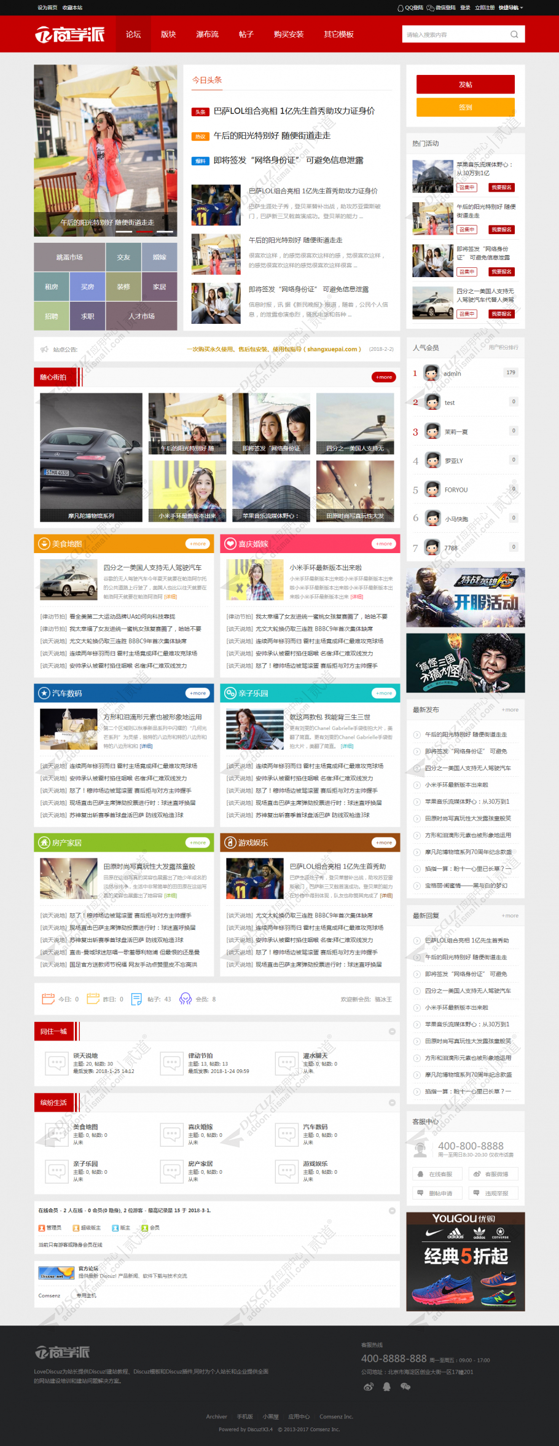Click the 帖子 document icon in stats
Viewport: 559px width, 1446px height.
pyautogui.click(x=136, y=999)
